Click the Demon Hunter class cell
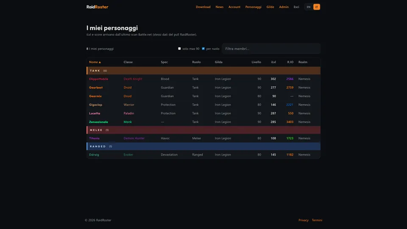This screenshot has height=229, width=407. (x=134, y=138)
